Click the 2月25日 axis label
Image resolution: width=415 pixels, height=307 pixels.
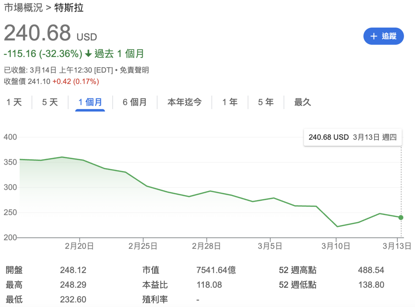click(143, 246)
